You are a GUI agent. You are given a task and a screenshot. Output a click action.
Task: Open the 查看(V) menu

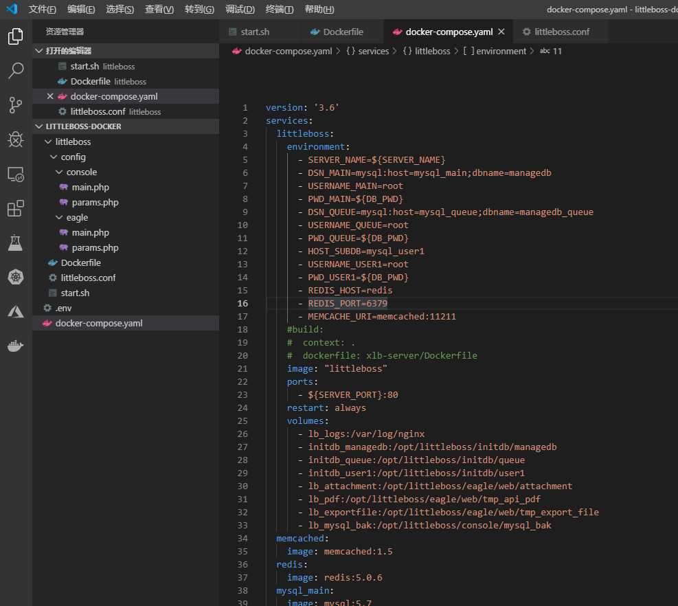click(x=159, y=9)
